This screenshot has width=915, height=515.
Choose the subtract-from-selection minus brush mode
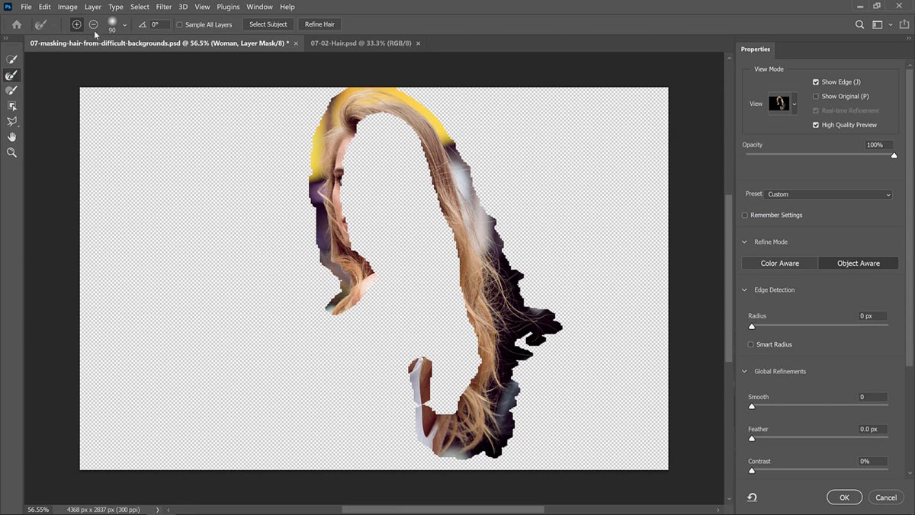tap(93, 24)
